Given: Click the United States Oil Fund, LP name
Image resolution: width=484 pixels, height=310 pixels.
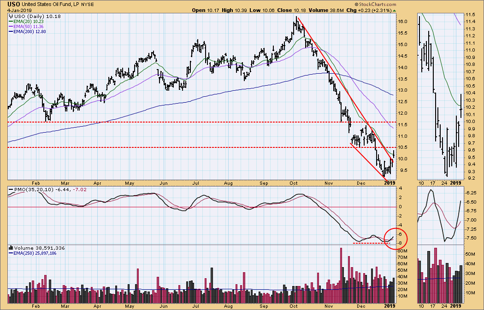Looking at the screenshot, I should click(51, 5).
